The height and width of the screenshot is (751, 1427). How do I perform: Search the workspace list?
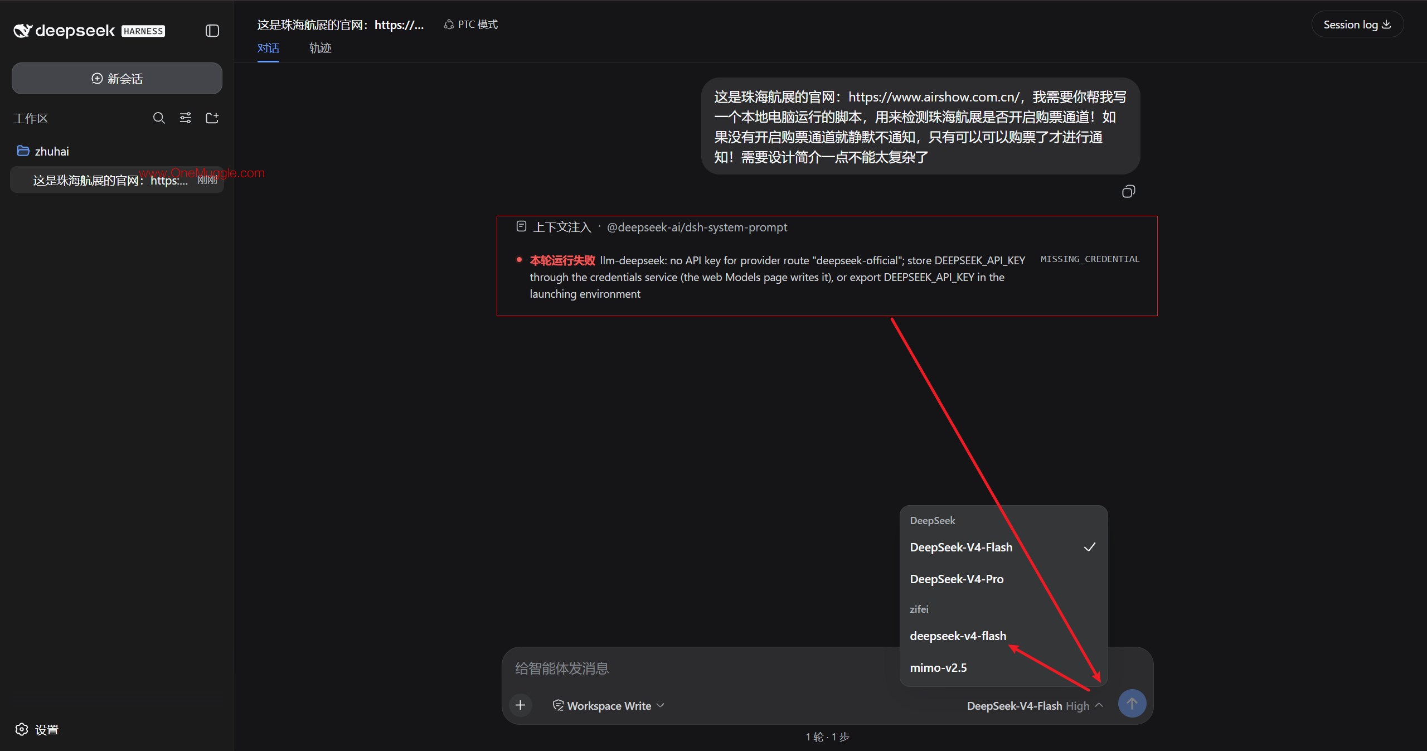point(159,118)
